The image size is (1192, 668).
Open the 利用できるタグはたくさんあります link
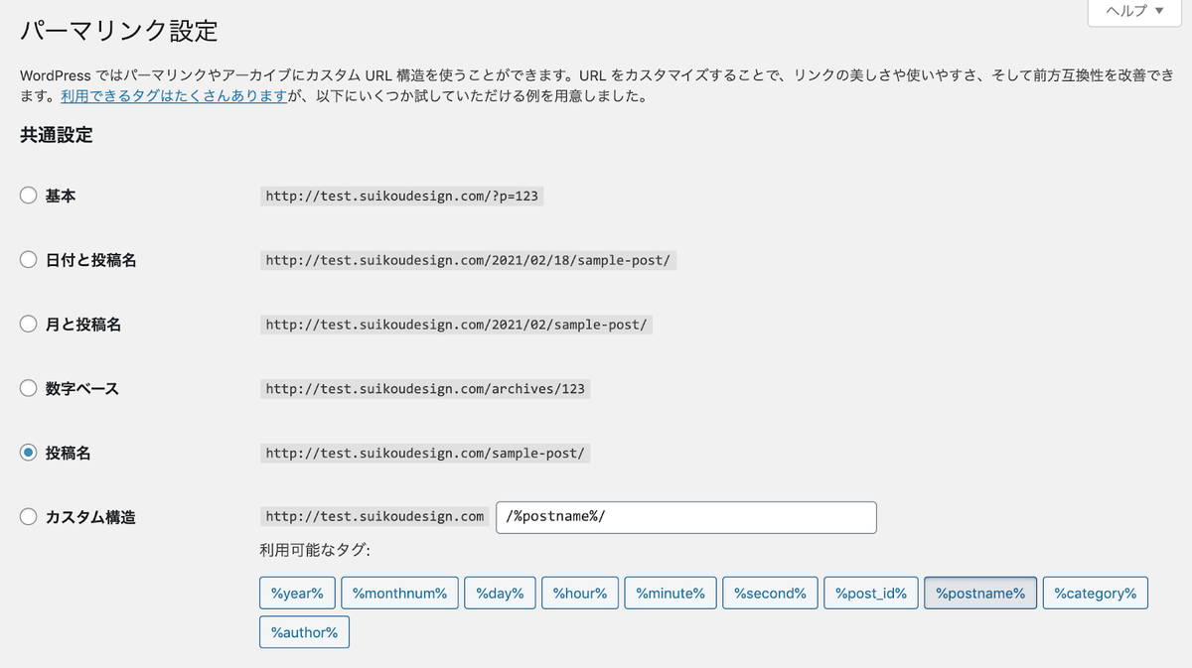[x=174, y=97]
